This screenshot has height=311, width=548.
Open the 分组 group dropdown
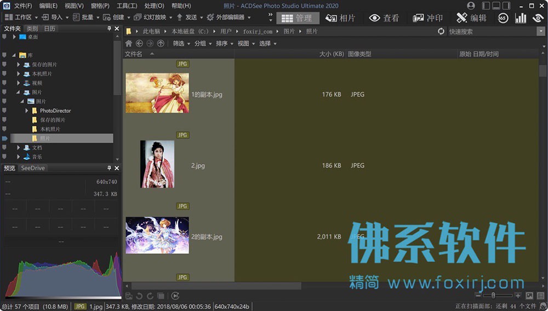click(x=203, y=43)
